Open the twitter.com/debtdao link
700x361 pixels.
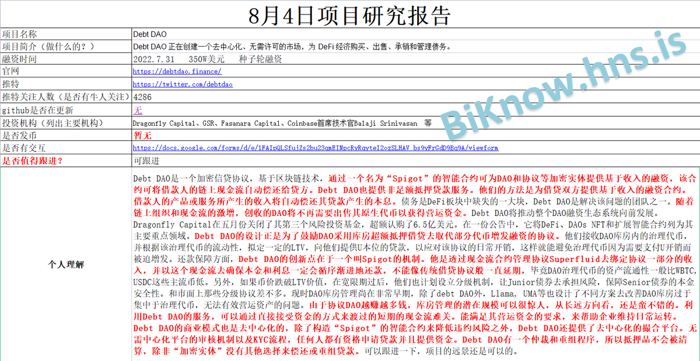pos(183,84)
